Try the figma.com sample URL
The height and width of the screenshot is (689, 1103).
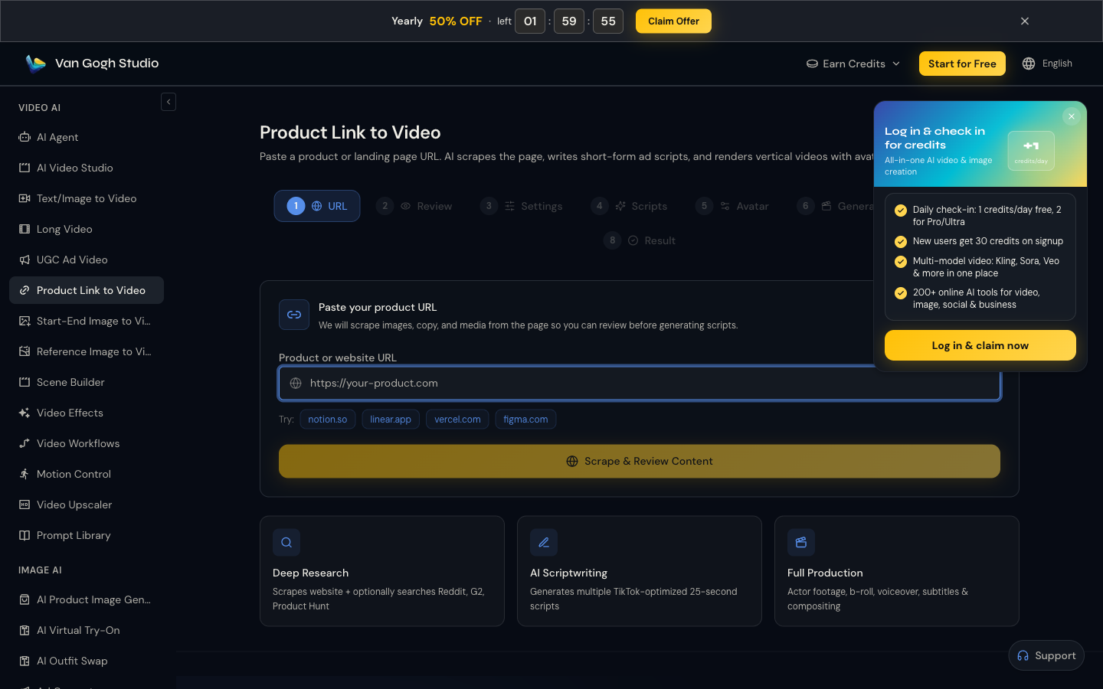(525, 420)
